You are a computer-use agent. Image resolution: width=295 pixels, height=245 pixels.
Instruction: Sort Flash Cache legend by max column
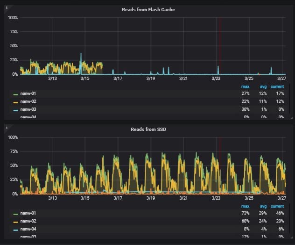[x=245, y=86]
